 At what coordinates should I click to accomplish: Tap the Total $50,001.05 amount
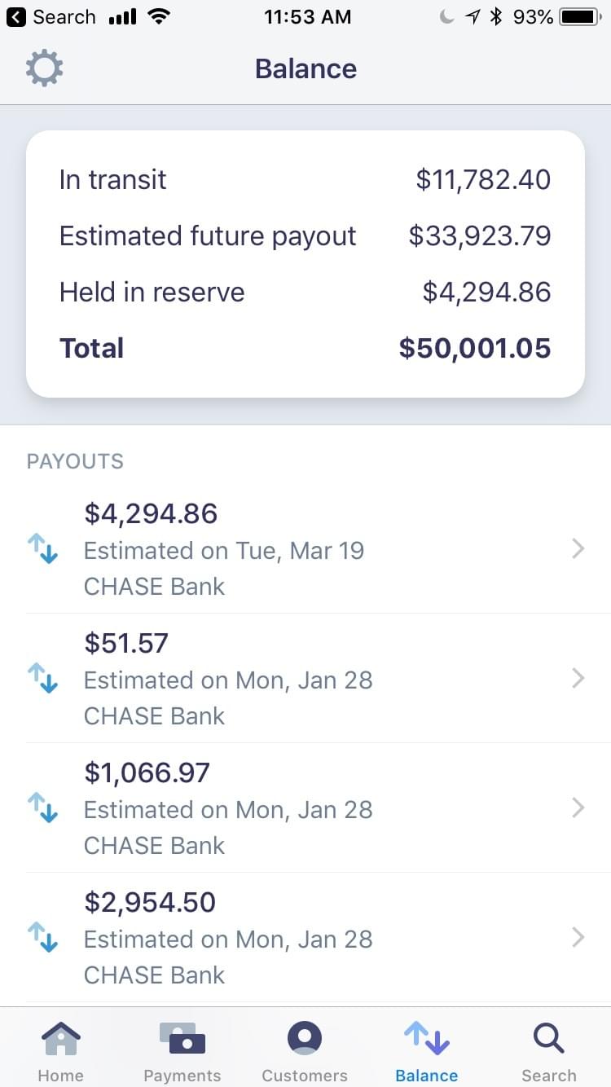pyautogui.click(x=475, y=349)
